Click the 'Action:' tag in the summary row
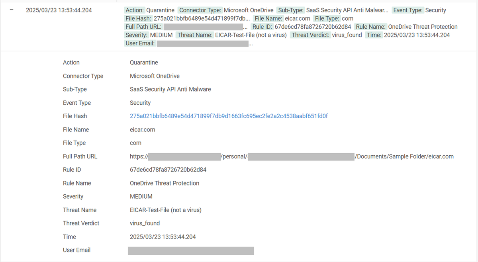Screen dimensions: 478x262 pos(135,10)
